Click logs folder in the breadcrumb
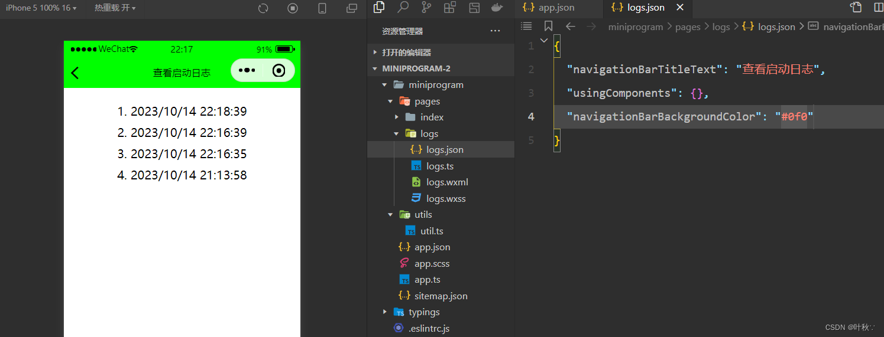This screenshot has width=884, height=337. tap(721, 27)
